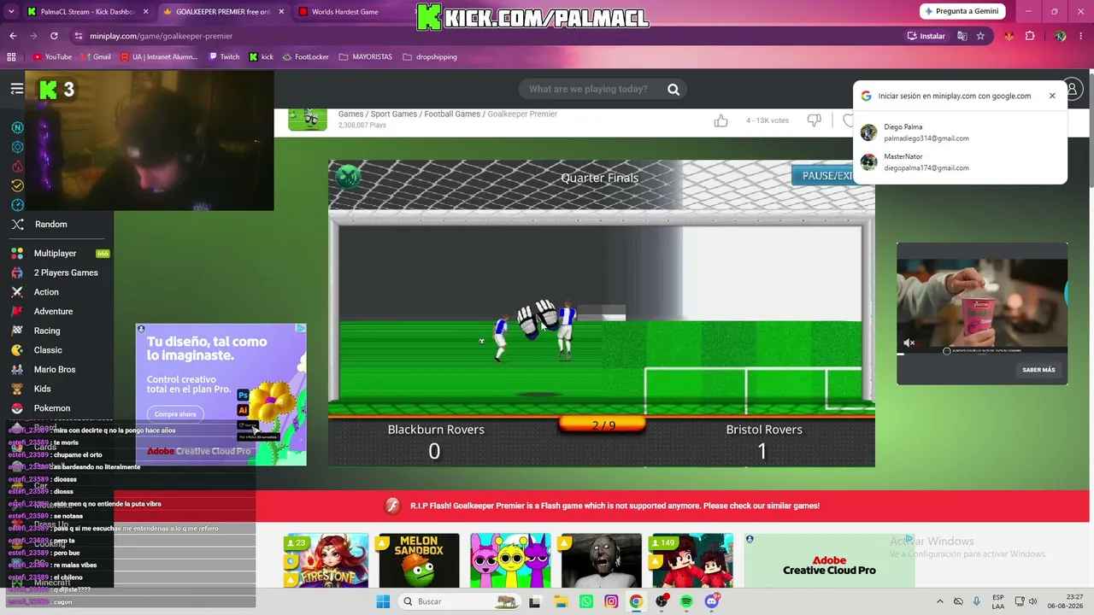Click the Mario Bros category icon
The height and width of the screenshot is (615, 1094).
click(17, 370)
